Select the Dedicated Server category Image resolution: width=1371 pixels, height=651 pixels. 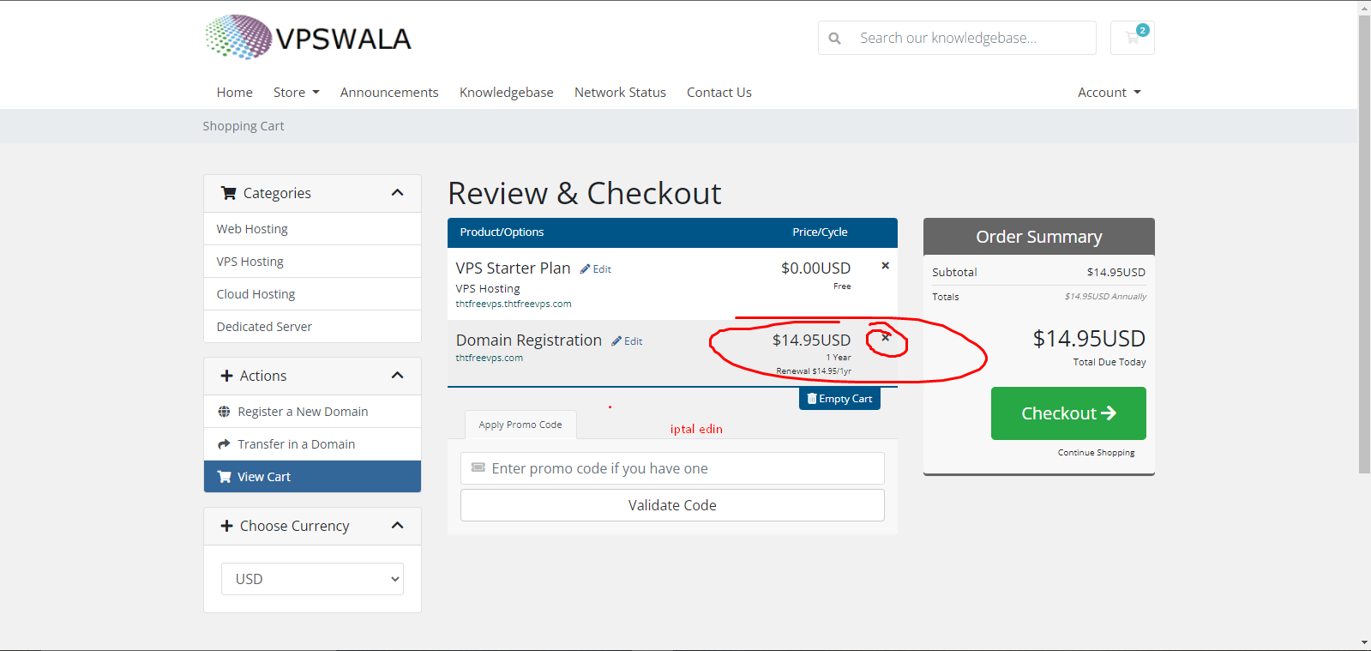point(312,327)
